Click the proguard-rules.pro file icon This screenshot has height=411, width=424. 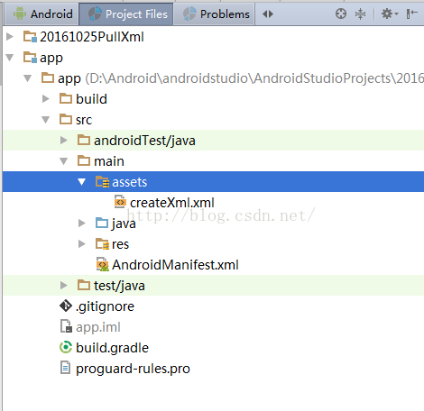[65, 368]
